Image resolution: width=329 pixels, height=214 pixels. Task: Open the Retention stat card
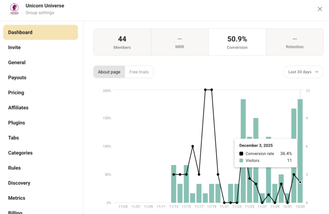coord(295,42)
